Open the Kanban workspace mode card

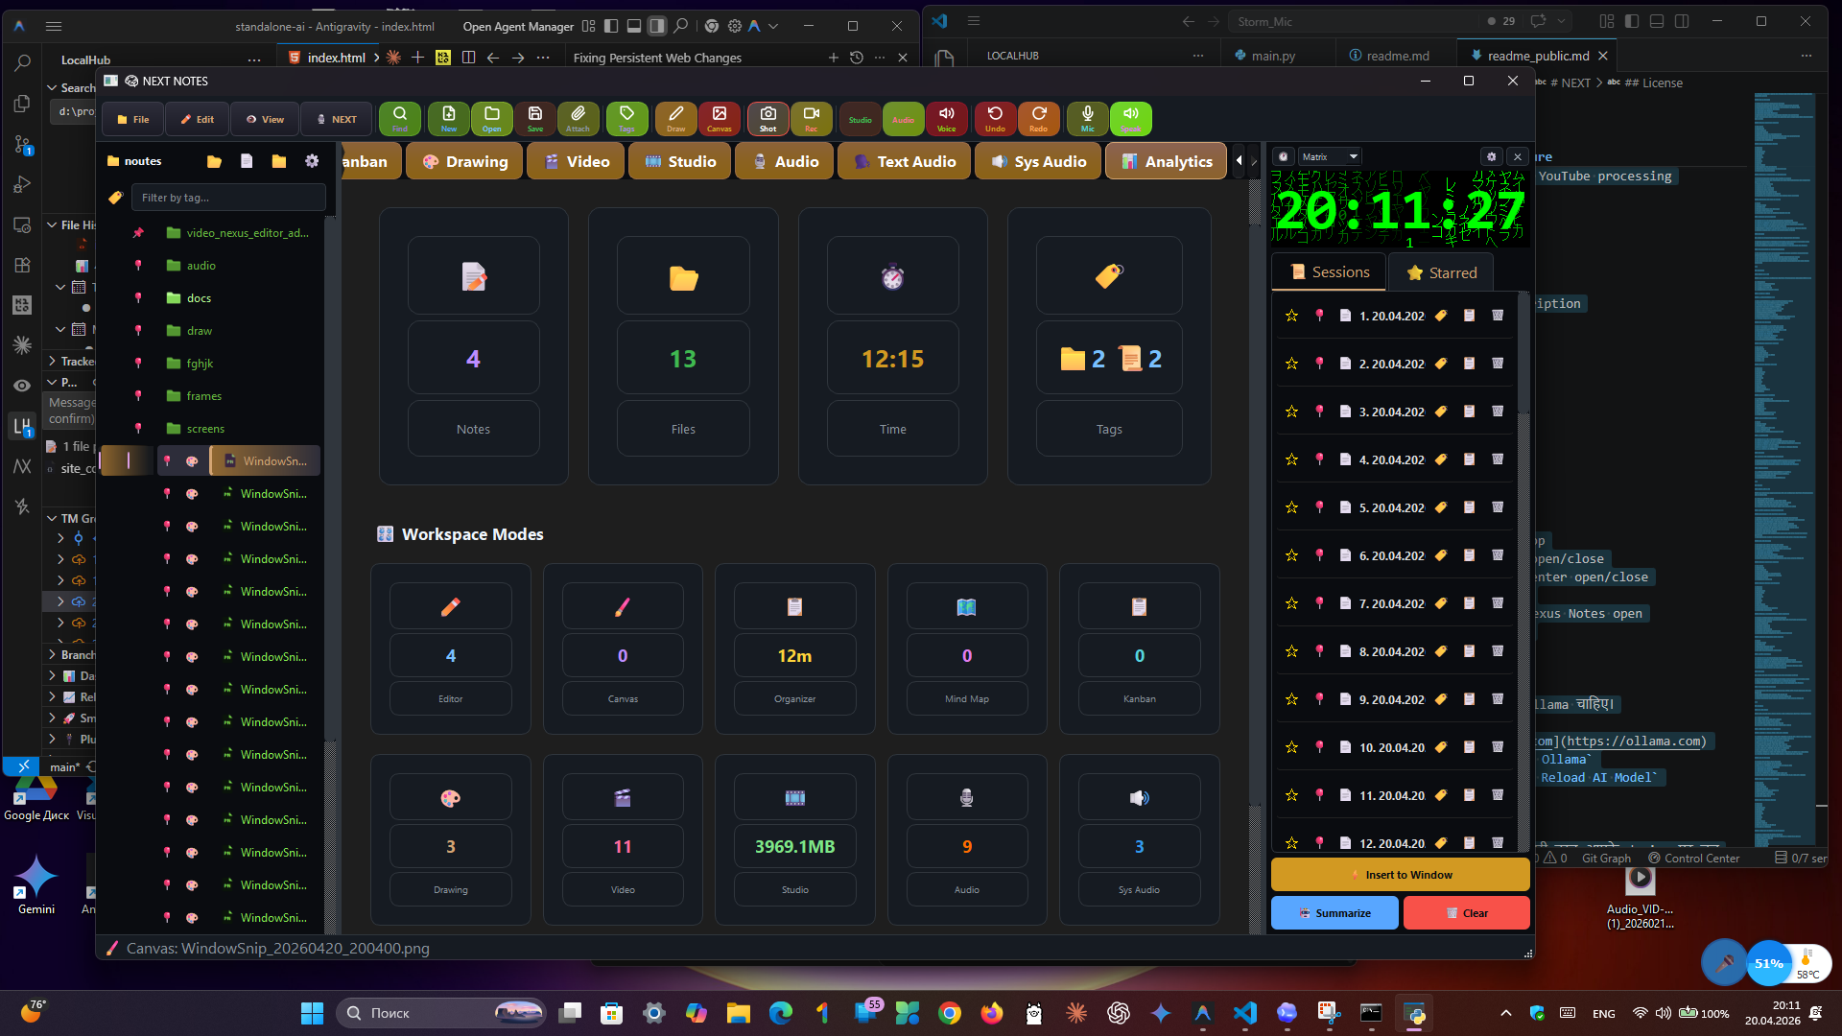pos(1140,649)
